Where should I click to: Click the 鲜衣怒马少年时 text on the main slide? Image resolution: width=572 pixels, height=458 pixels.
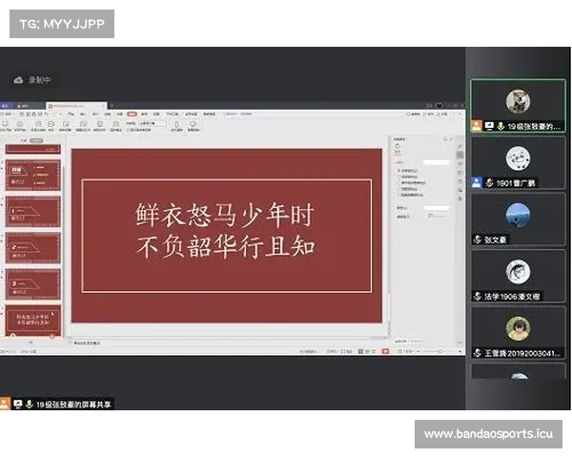225,216
